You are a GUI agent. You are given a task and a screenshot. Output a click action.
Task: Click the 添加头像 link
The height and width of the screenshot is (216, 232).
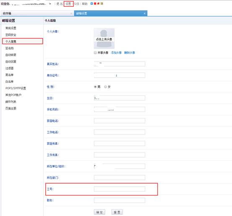[x=116, y=53]
